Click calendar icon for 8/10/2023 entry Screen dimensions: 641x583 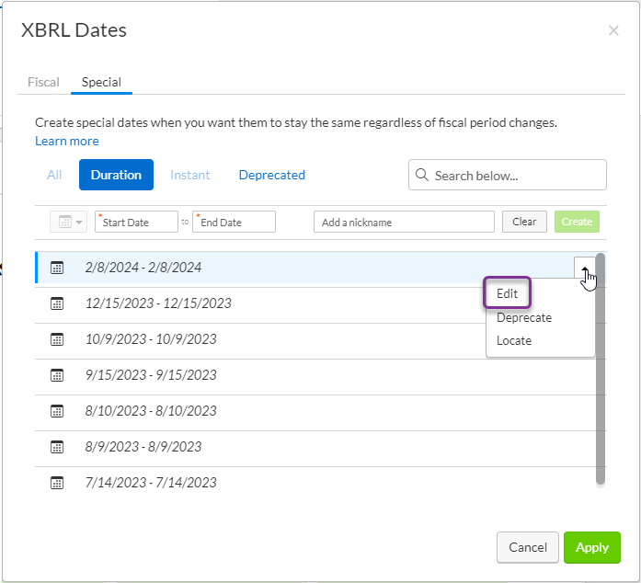57,411
